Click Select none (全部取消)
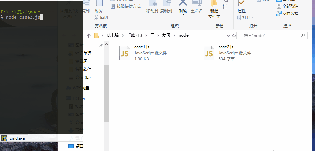The image size is (315, 151). coord(287,6)
